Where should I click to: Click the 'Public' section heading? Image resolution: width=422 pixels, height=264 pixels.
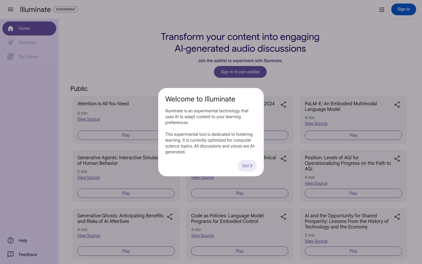tap(79, 89)
